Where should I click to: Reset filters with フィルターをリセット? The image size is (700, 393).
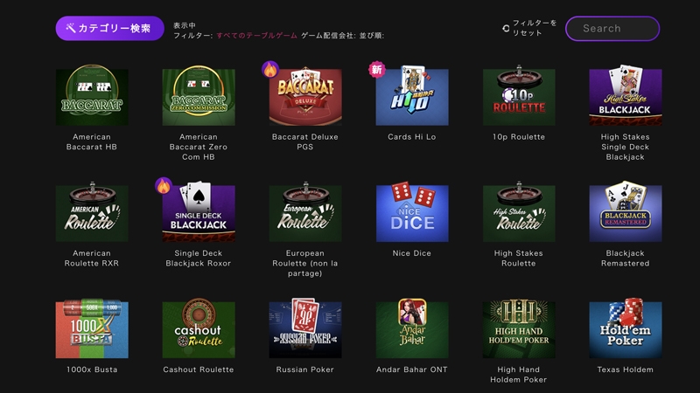pyautogui.click(x=529, y=28)
